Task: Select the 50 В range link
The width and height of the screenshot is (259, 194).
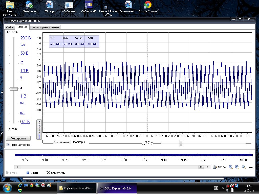Action: [25, 53]
